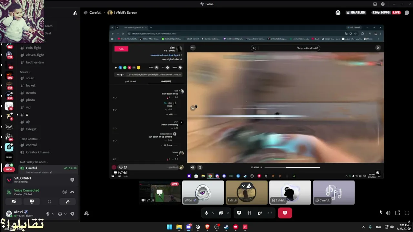Toggle noise suppression beside Voice Connected
The height and width of the screenshot is (232, 413).
pos(65,192)
